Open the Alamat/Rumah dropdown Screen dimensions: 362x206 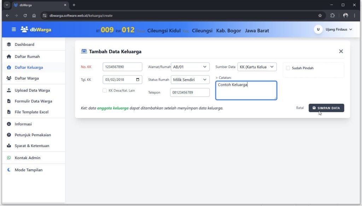coord(190,67)
